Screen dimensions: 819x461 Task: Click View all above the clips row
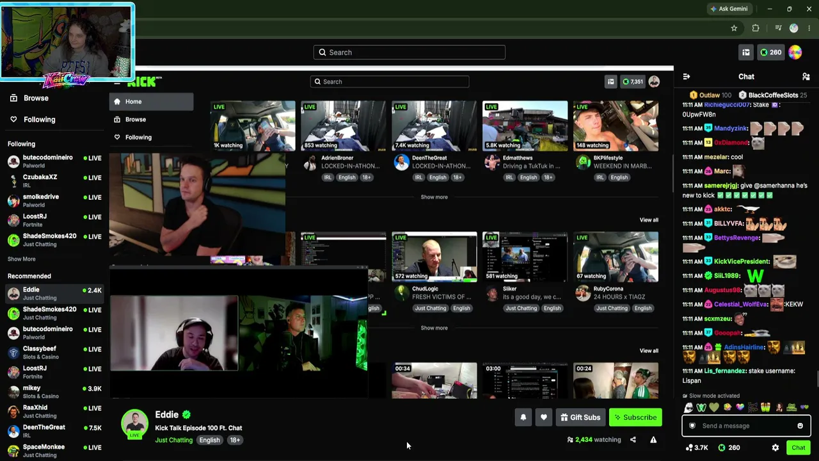coord(649,351)
